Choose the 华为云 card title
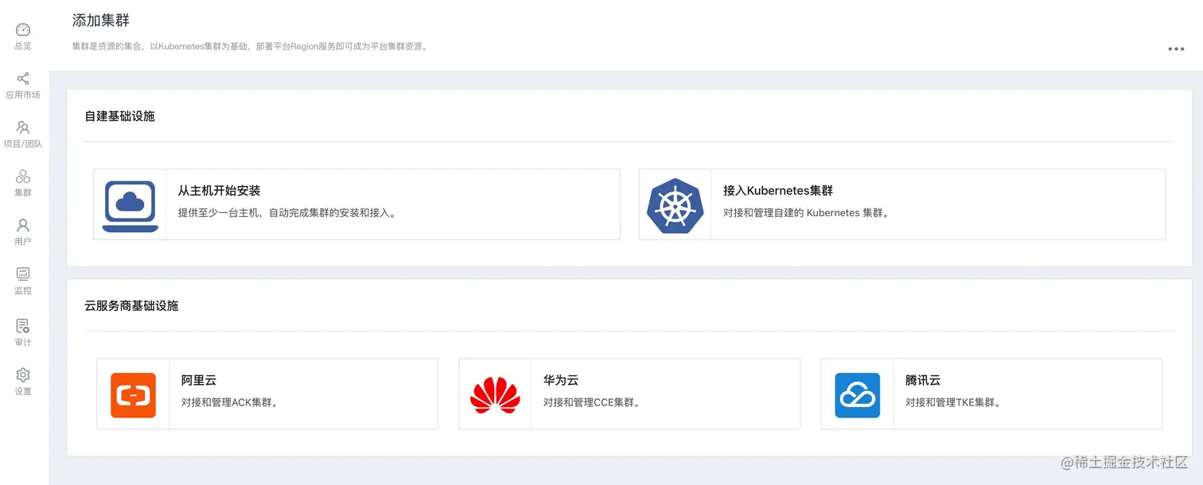Image resolution: width=1203 pixels, height=485 pixels. (x=561, y=381)
